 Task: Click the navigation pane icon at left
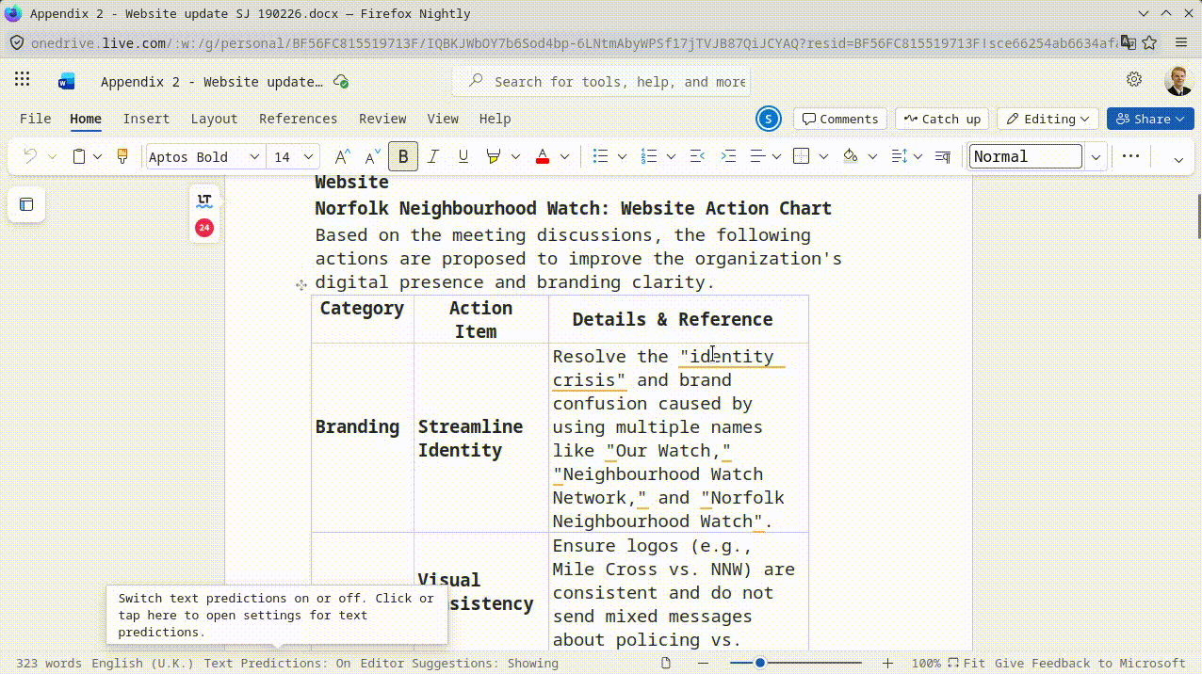[x=26, y=204]
